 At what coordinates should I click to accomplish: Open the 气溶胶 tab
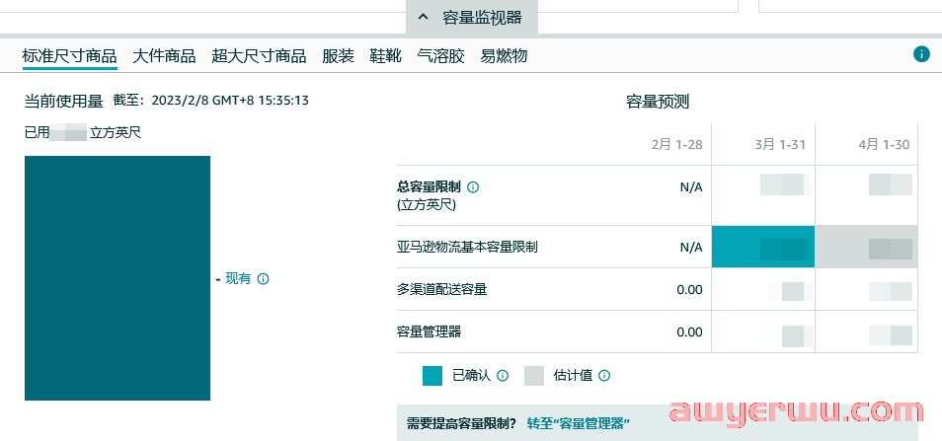pos(440,56)
